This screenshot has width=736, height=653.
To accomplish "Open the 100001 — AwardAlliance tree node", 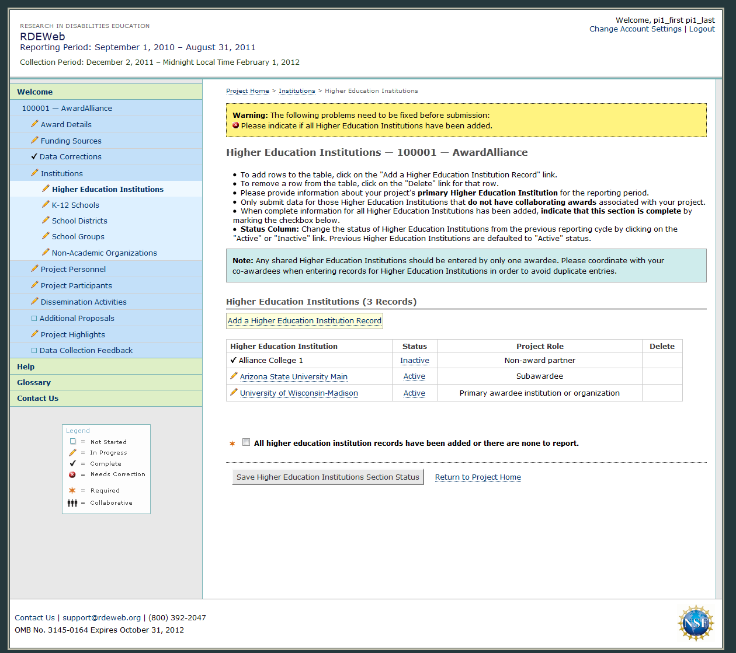I will tap(67, 108).
